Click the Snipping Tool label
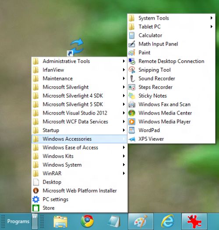 [155, 70]
